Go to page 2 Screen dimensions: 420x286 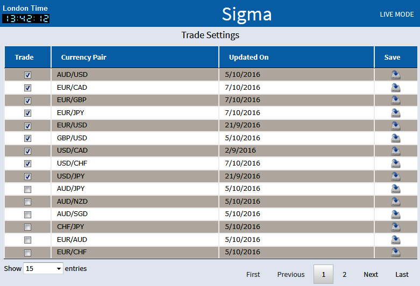[345, 274]
